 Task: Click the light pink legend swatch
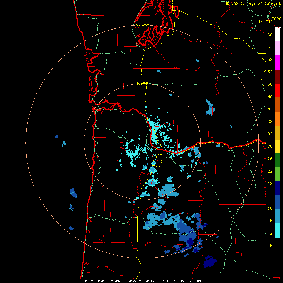click(x=278, y=48)
